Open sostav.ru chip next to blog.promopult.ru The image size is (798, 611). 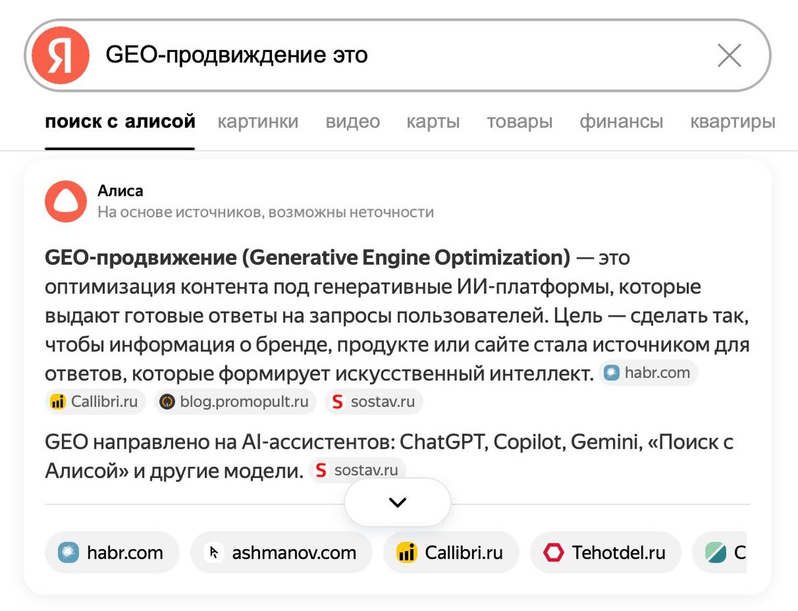coord(374,402)
